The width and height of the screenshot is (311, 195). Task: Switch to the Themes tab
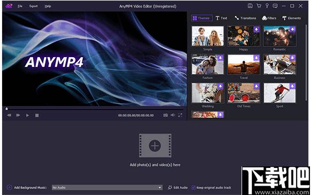click(202, 18)
